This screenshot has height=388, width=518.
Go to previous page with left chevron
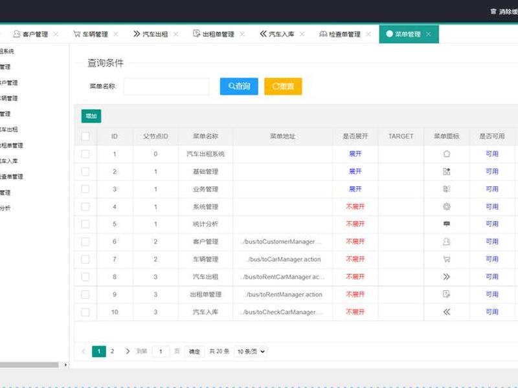(84, 351)
